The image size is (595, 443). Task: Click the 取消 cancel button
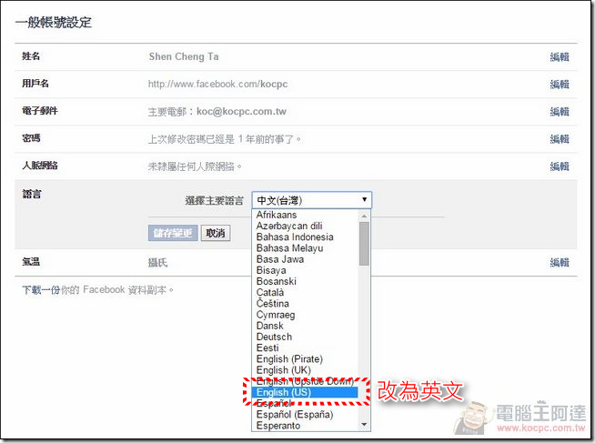(216, 233)
